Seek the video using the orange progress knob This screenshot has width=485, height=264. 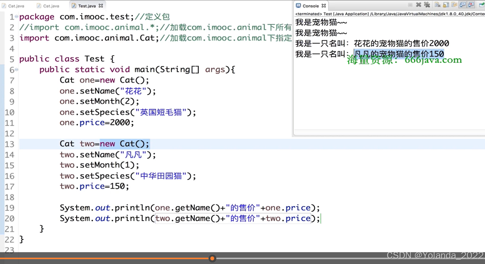pos(212,258)
